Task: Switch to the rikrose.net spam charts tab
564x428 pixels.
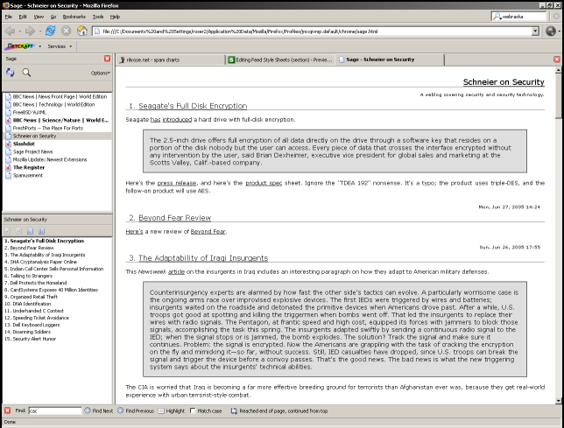Action: (171, 60)
